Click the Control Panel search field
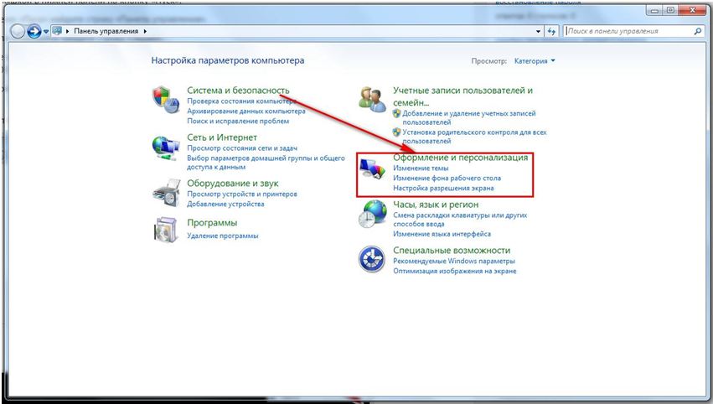Screen dimensions: 713x404 tap(628, 31)
